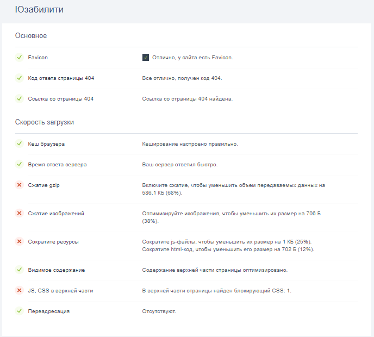Click the checkmark beside Видимое содержание
374x337 pixels.
(x=19, y=270)
